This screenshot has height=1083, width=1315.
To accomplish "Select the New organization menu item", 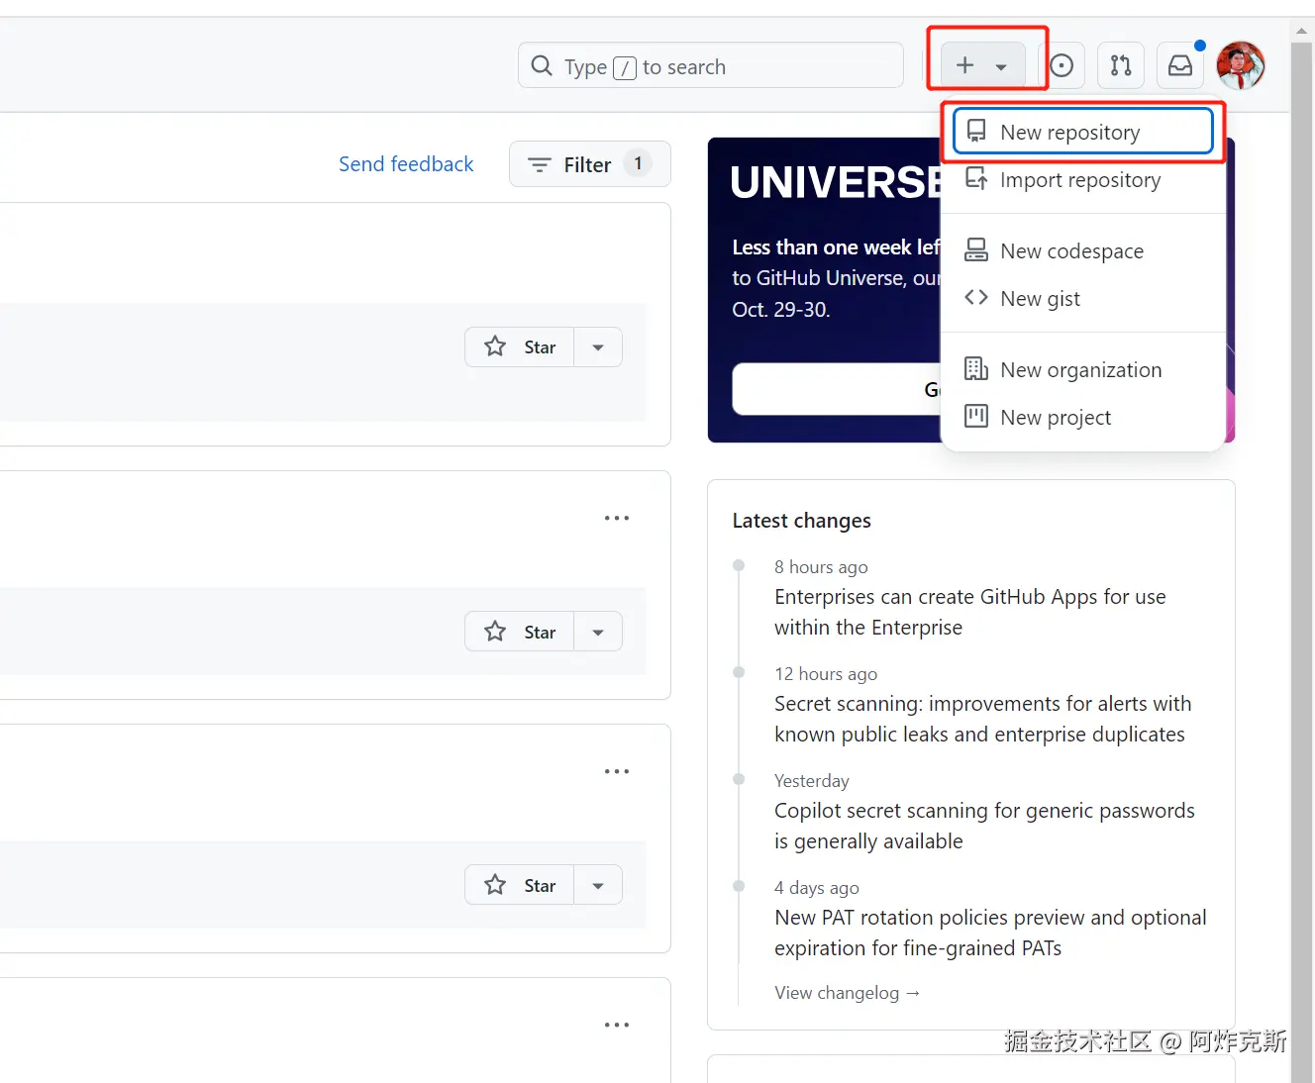I will pyautogui.click(x=1083, y=369).
